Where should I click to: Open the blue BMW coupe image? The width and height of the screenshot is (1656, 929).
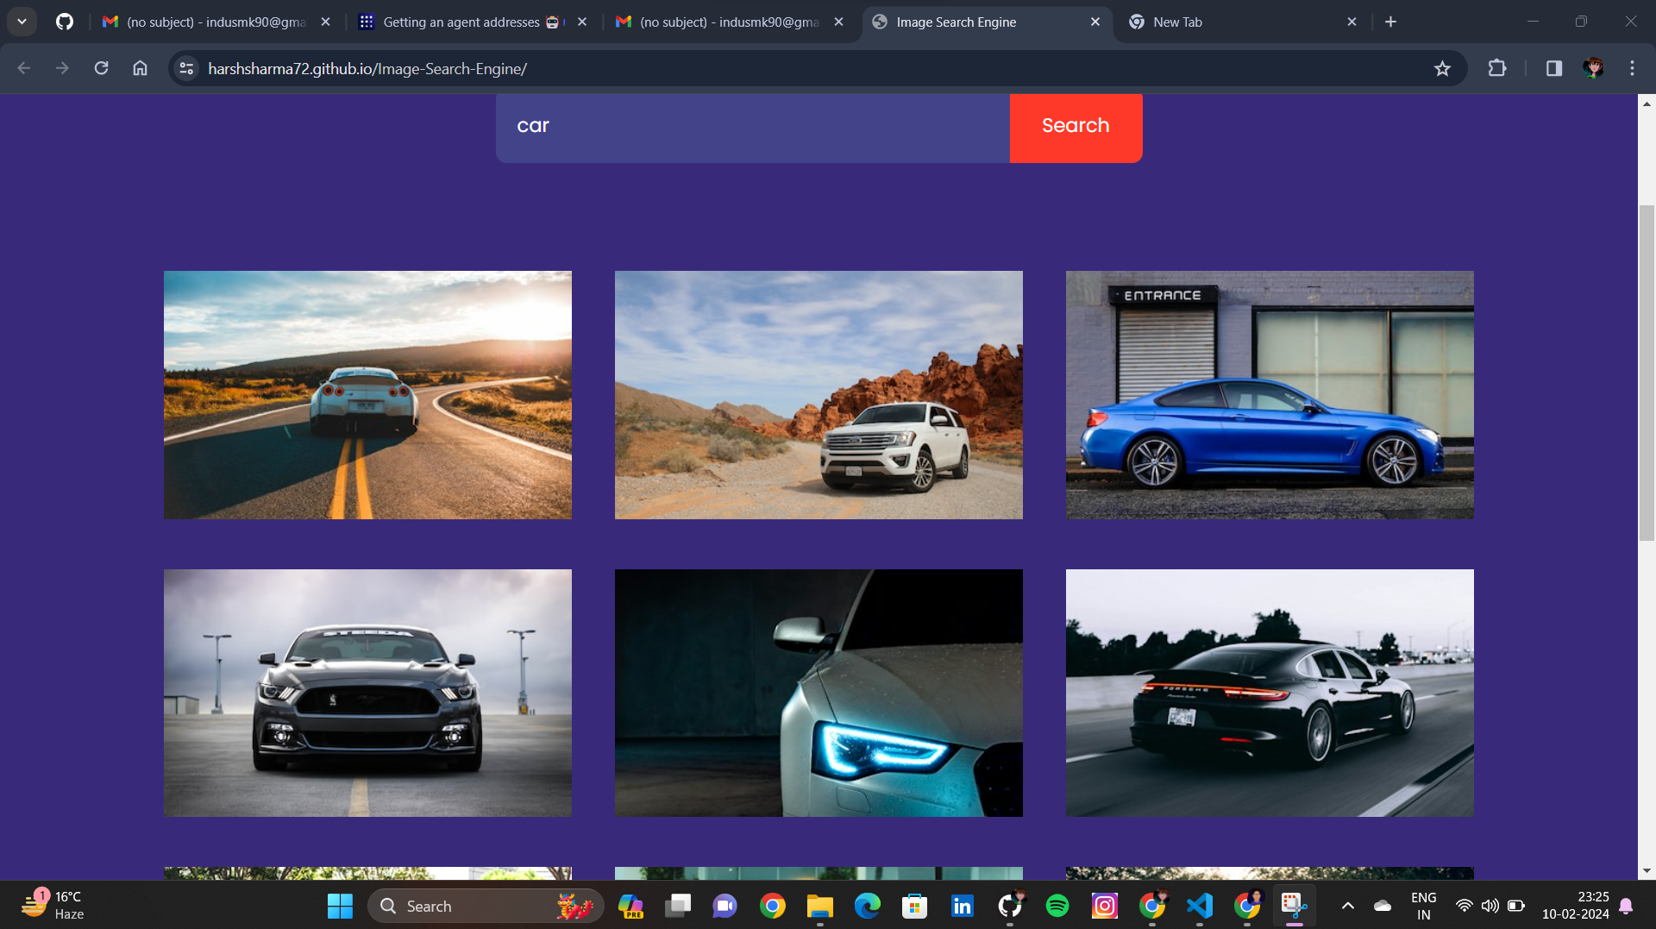(x=1270, y=395)
